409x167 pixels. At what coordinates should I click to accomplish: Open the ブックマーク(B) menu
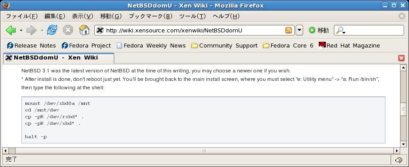click(151, 16)
